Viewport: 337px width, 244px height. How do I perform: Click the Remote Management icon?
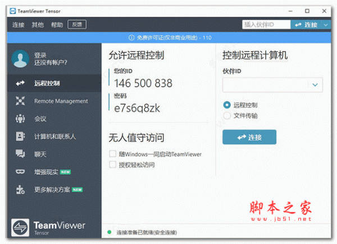coord(20,101)
